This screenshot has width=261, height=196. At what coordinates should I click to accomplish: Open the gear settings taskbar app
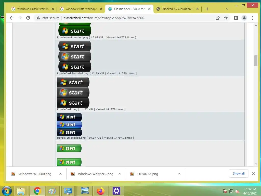116,191
